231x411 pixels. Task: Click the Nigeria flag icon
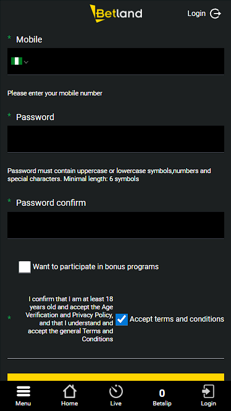[17, 61]
